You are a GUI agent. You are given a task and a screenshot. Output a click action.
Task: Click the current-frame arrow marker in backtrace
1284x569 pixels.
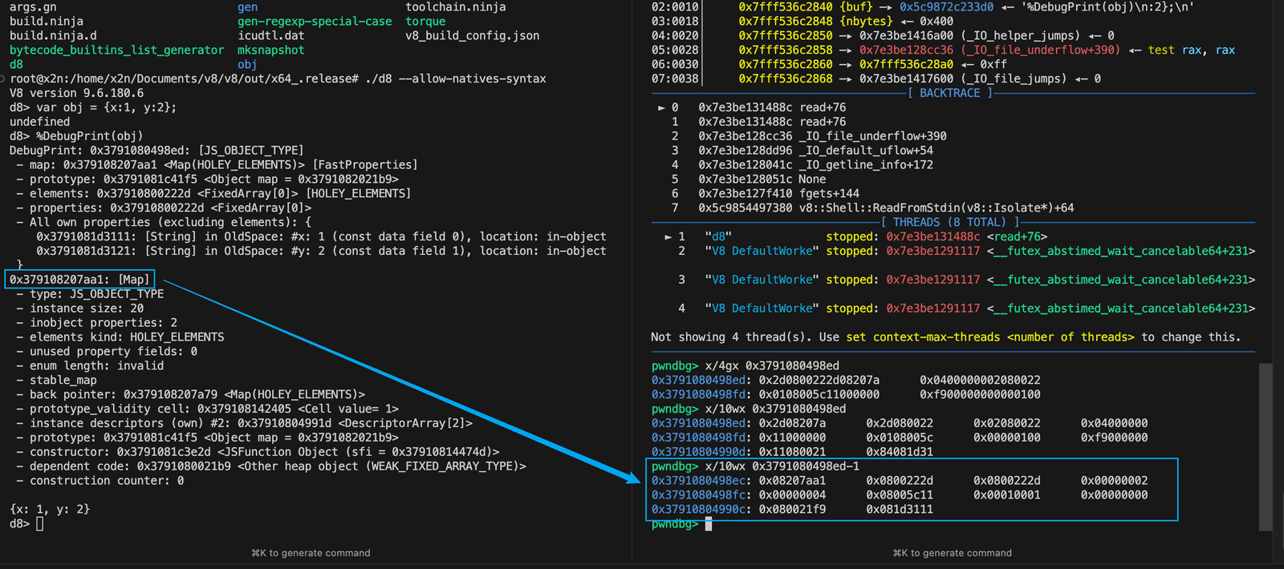coord(661,107)
